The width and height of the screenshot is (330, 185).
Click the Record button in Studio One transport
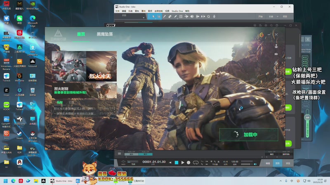click(x=189, y=162)
